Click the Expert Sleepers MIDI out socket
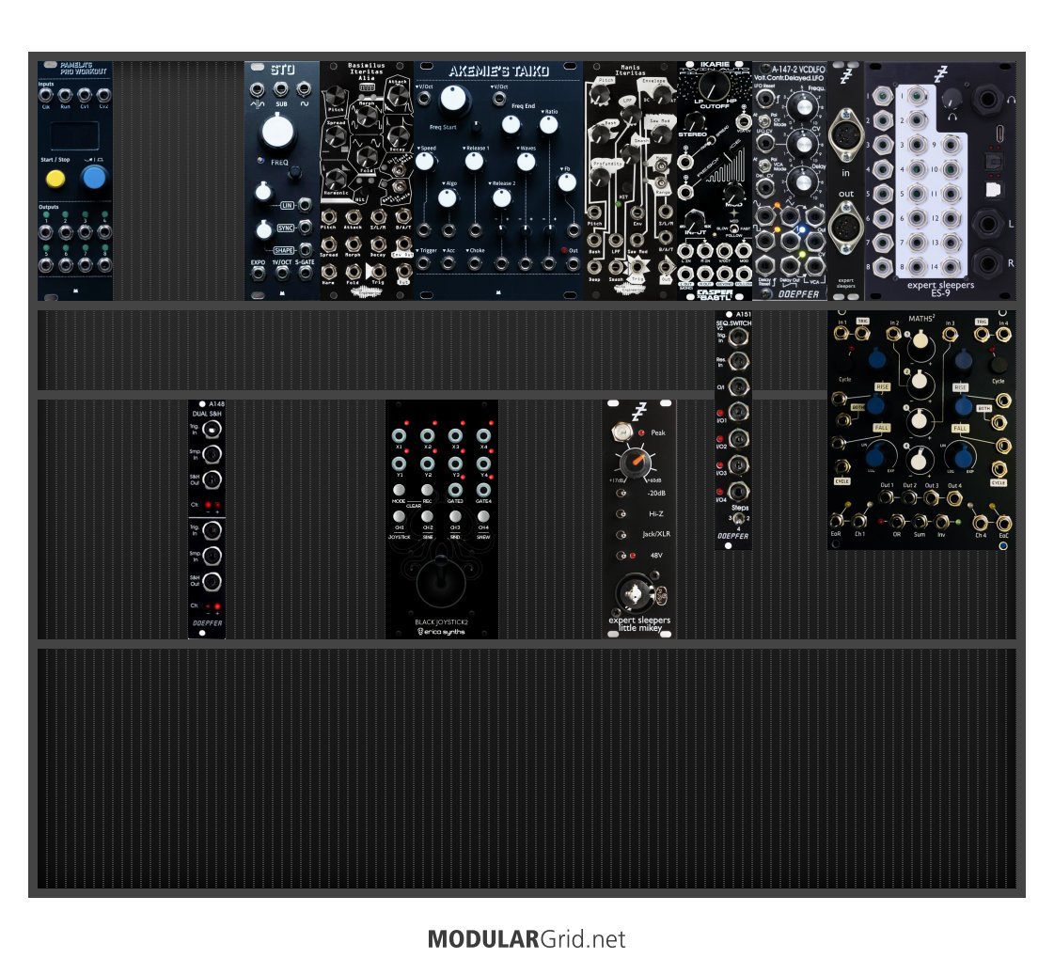Image resolution: width=1054 pixels, height=959 pixels. 845,228
